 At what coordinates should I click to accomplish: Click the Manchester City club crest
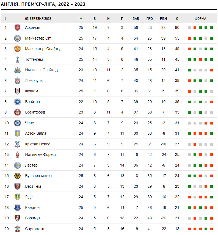[17, 38]
